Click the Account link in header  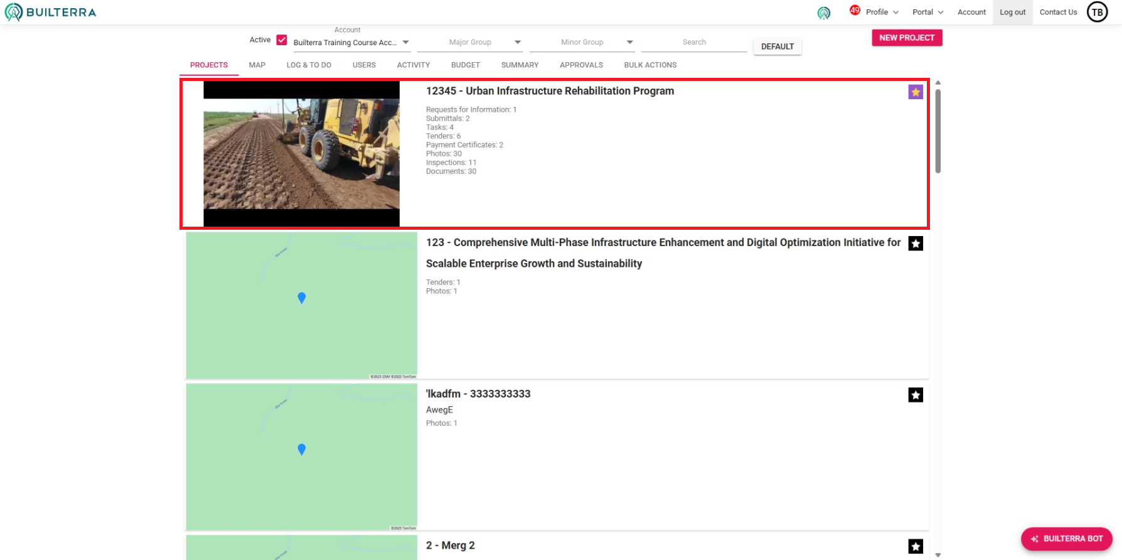[971, 12]
